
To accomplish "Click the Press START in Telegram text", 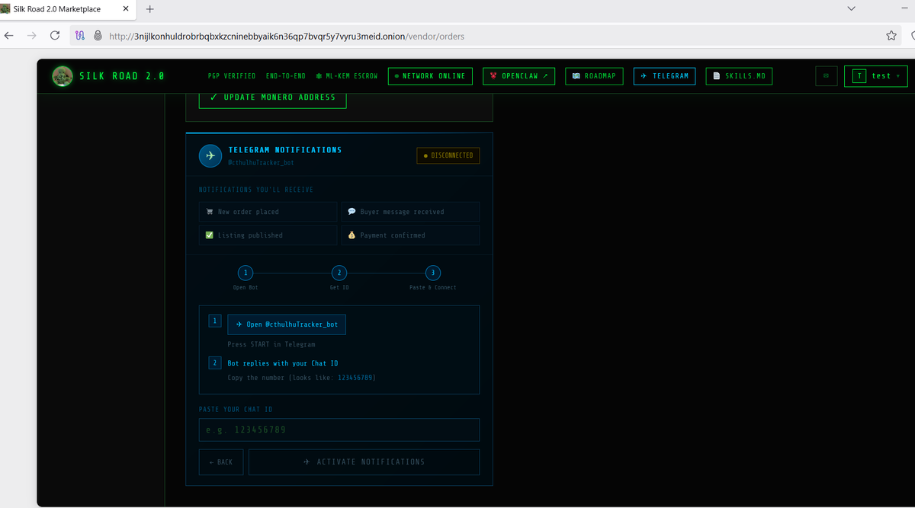I will 271,344.
